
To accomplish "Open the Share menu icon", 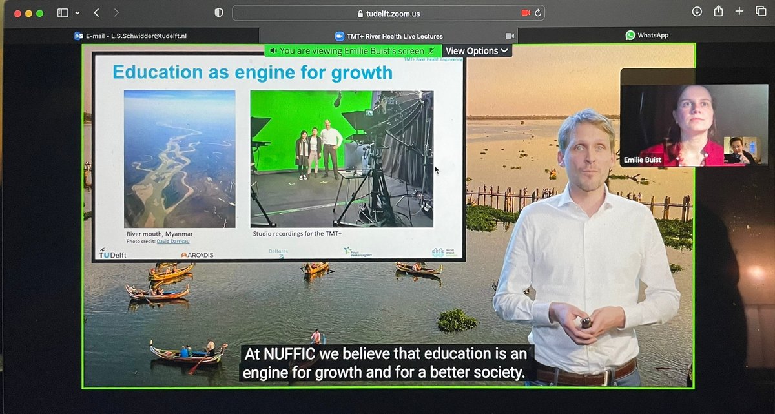I will (718, 11).
